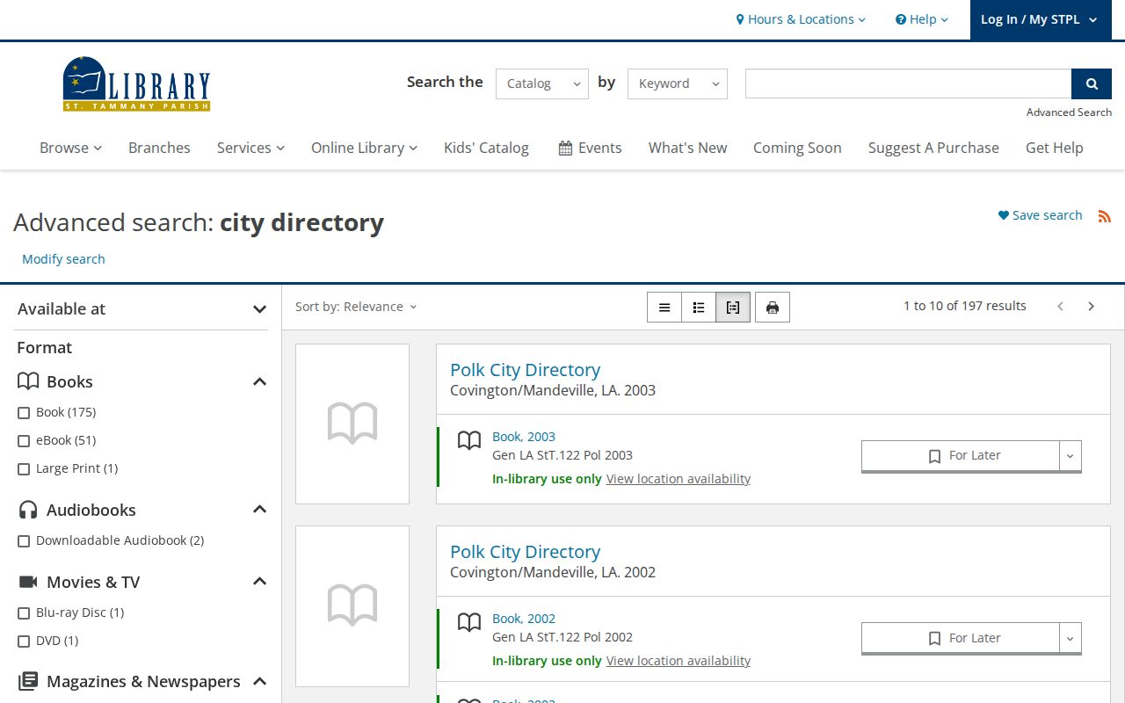Screen dimensions: 1125x703
Task: Open Sort by Relevance dropdown
Action: pos(356,307)
